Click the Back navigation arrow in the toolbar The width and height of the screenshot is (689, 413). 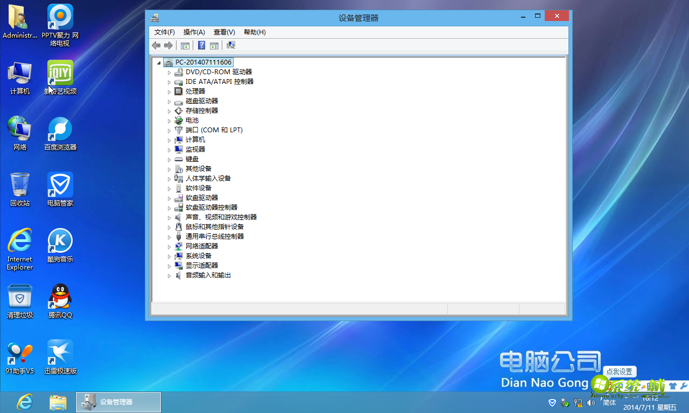156,45
